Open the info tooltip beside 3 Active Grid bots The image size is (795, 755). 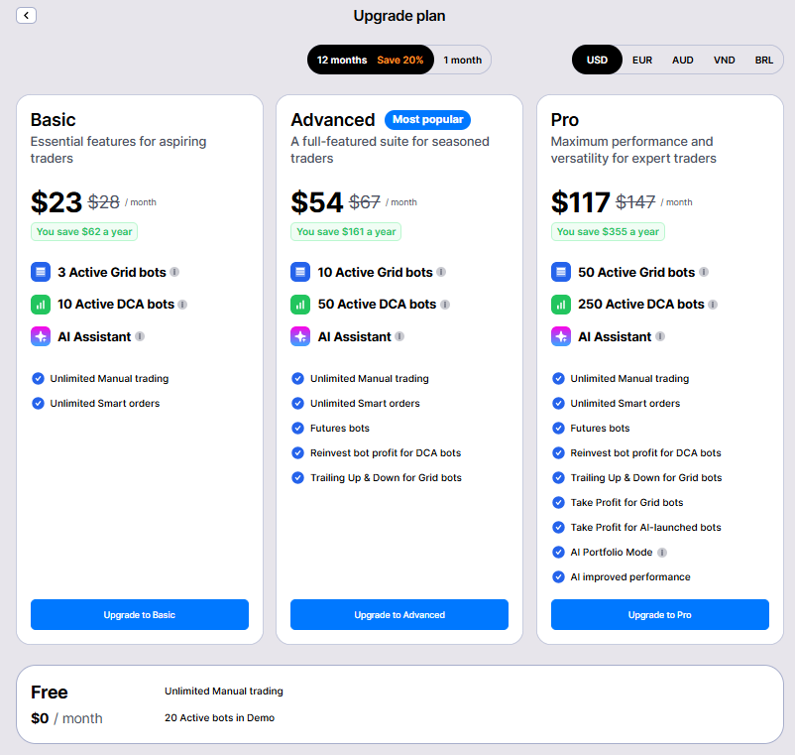point(174,272)
